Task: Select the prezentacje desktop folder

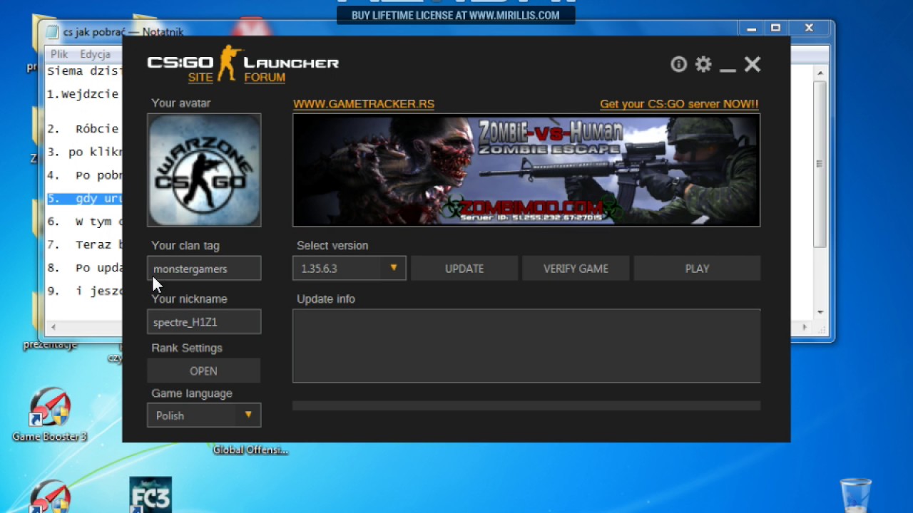Action: (50, 345)
